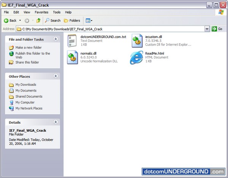The image size is (228, 178).
Task: Click the green Back arrow icon
Action: point(6,20)
